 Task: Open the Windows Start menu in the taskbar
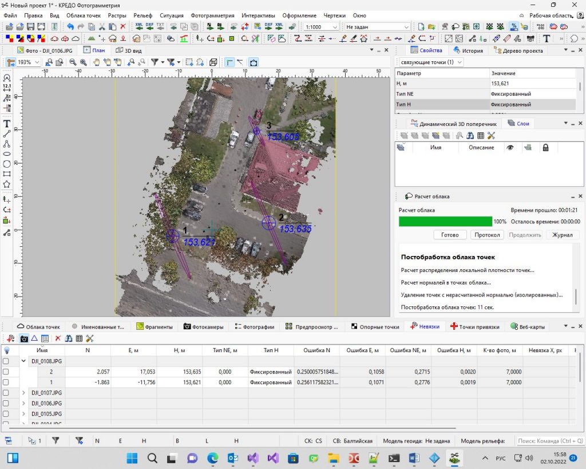click(x=132, y=458)
